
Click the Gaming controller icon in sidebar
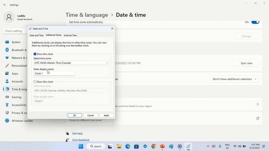coord(7,97)
